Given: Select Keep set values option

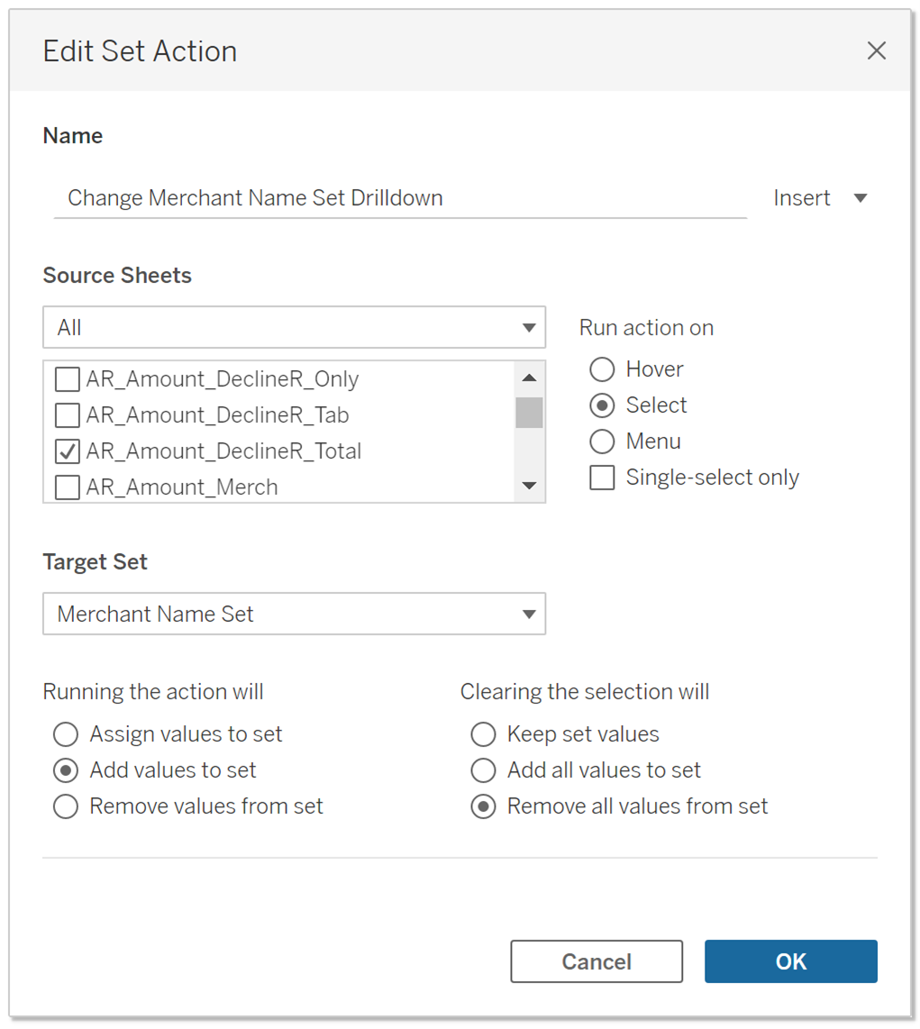Looking at the screenshot, I should coord(484,734).
